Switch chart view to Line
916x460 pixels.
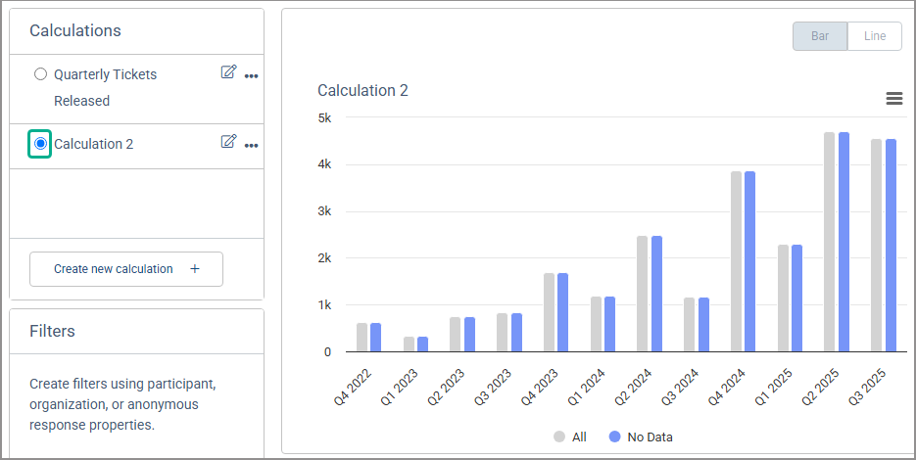tap(875, 36)
